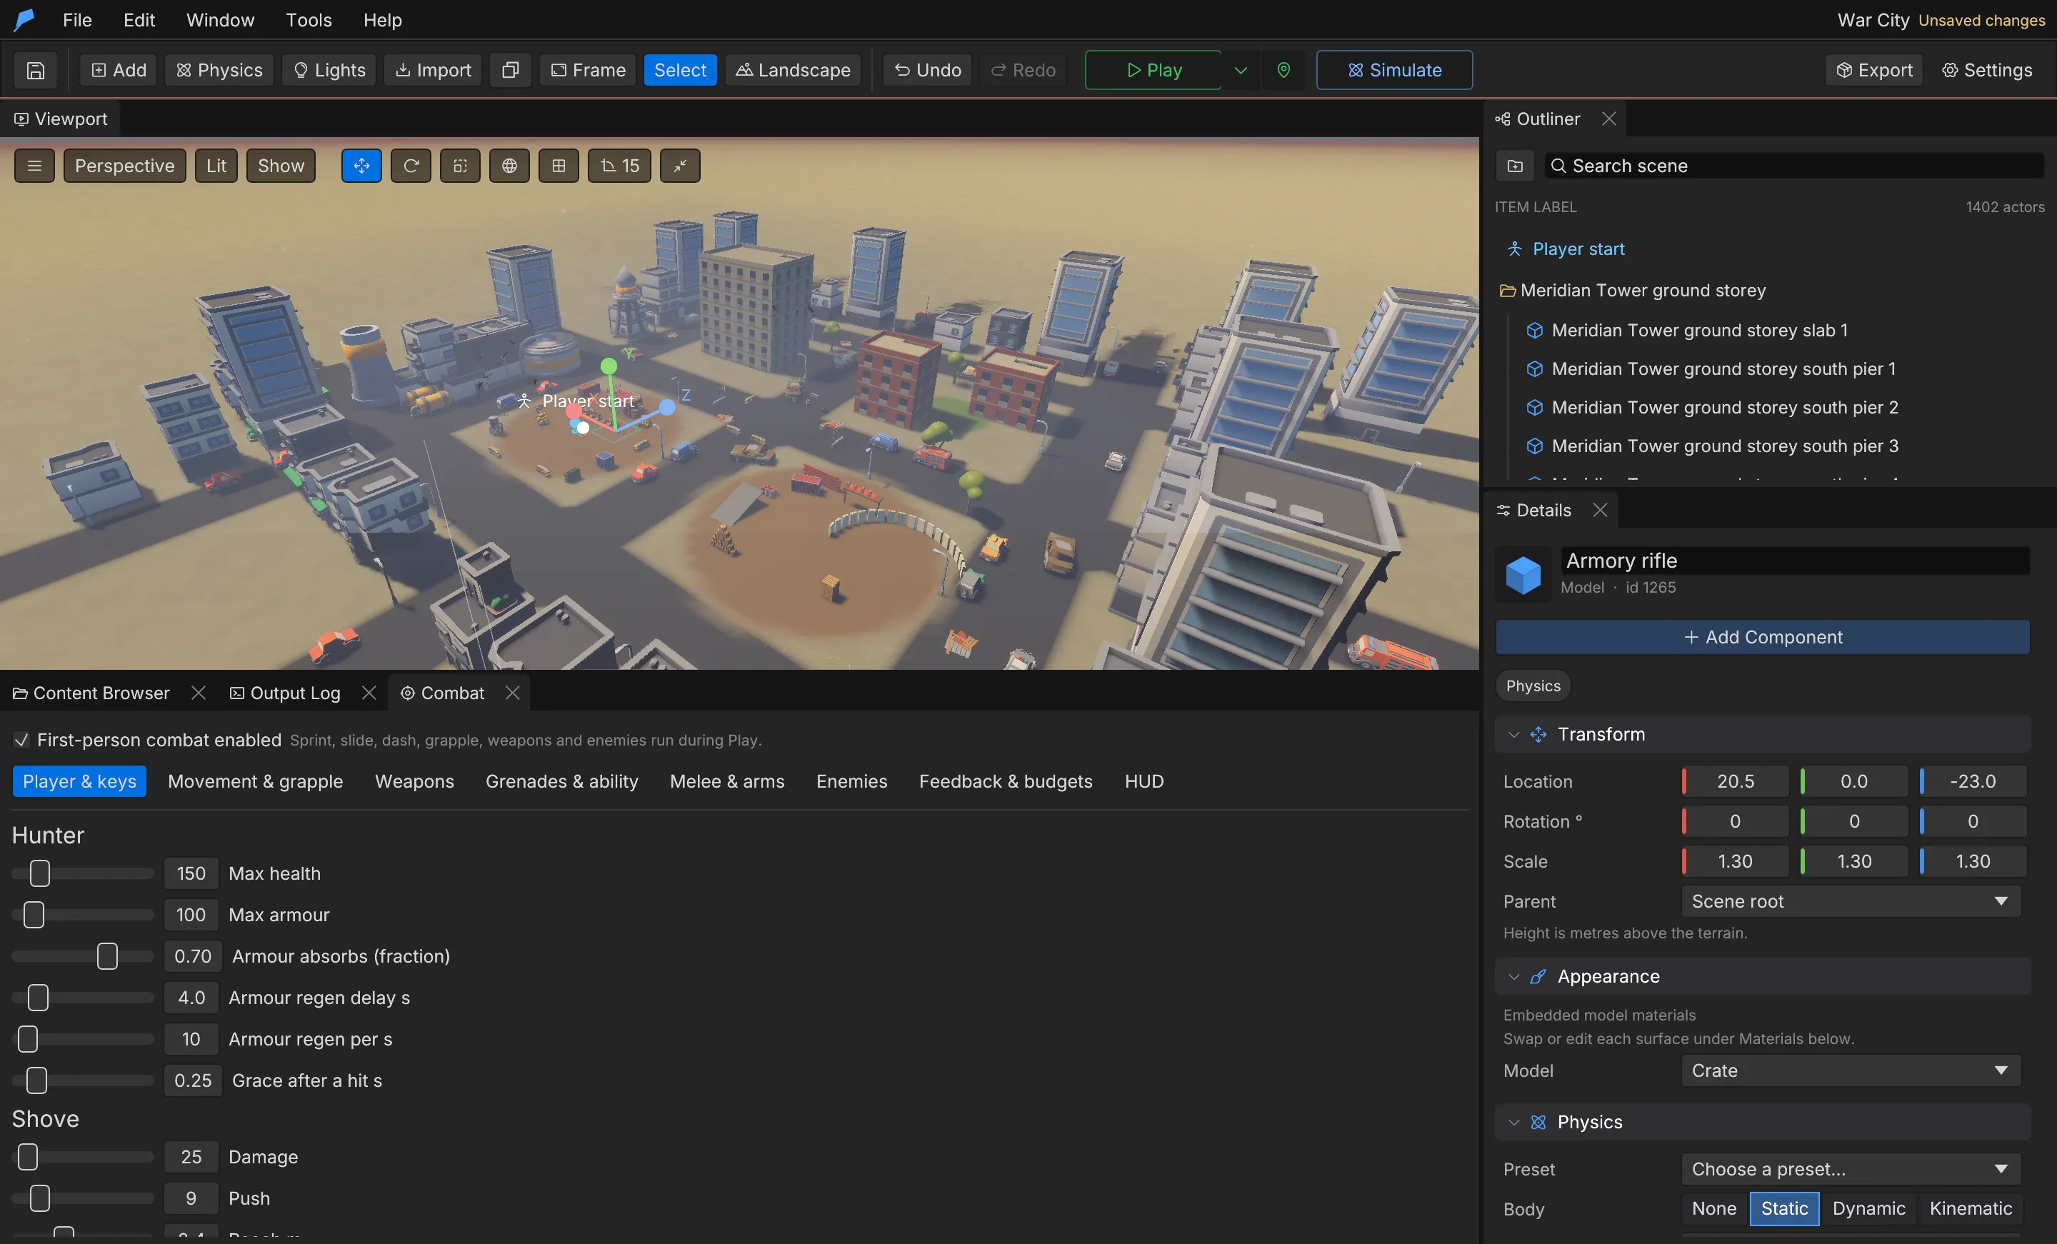Click the Landscape button

[792, 70]
